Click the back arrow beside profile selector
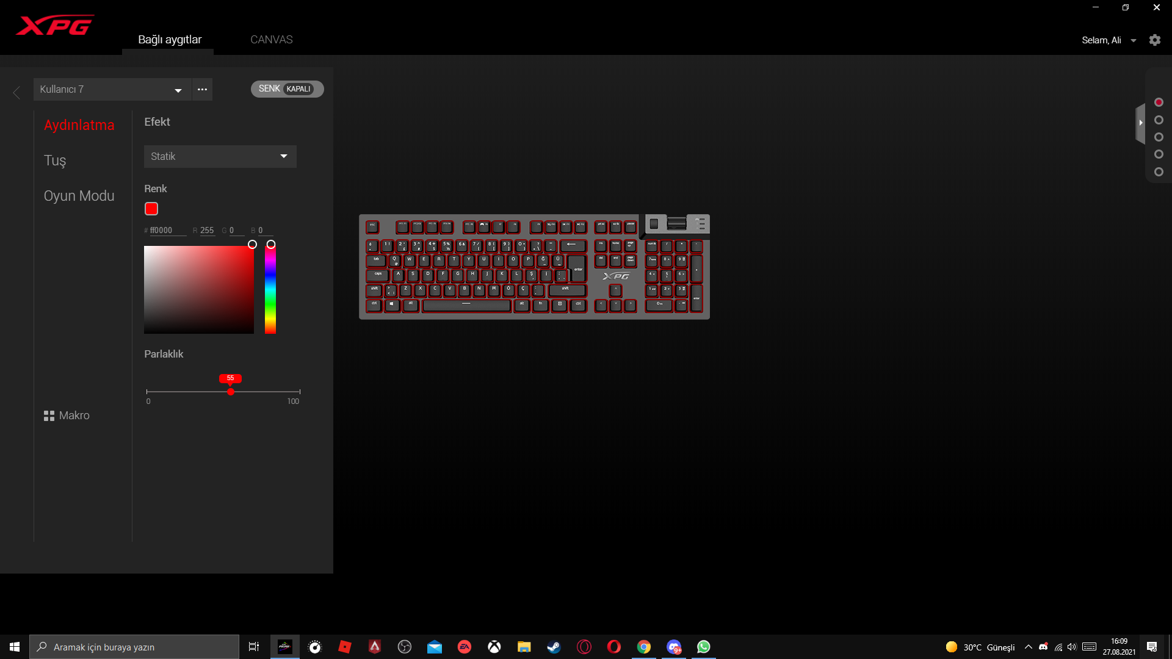Image resolution: width=1172 pixels, height=659 pixels. [16, 92]
